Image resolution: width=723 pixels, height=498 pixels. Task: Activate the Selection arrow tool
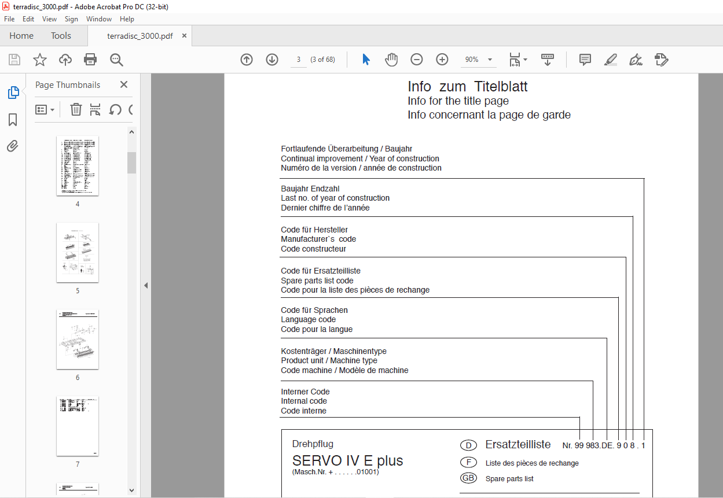[x=366, y=60]
